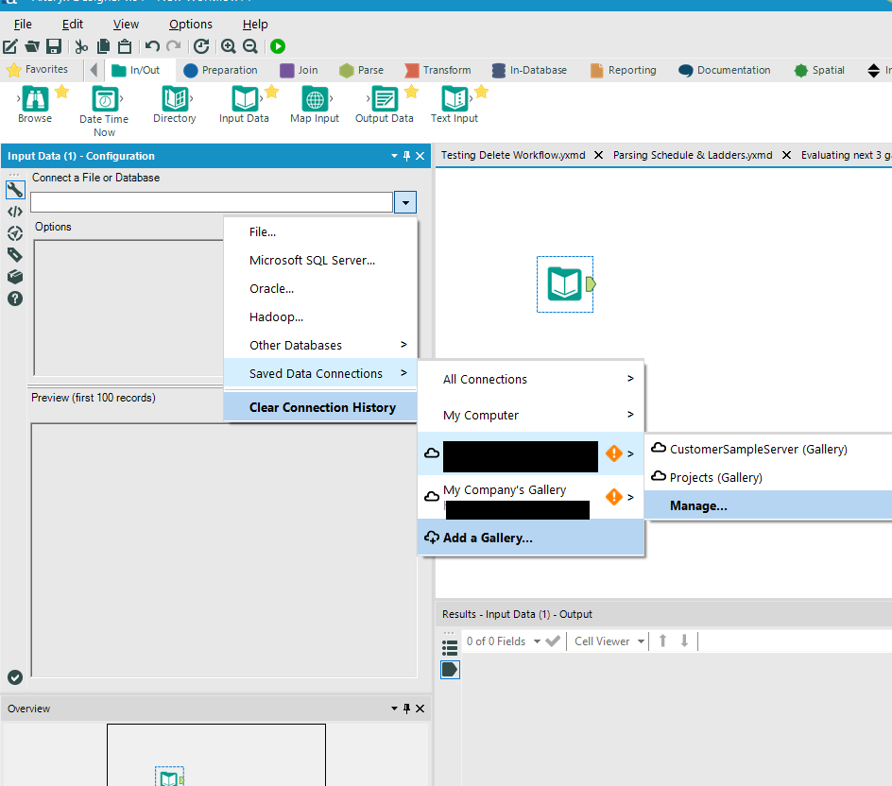Click the Input Data tool on the canvas
The height and width of the screenshot is (786, 892).
(565, 283)
